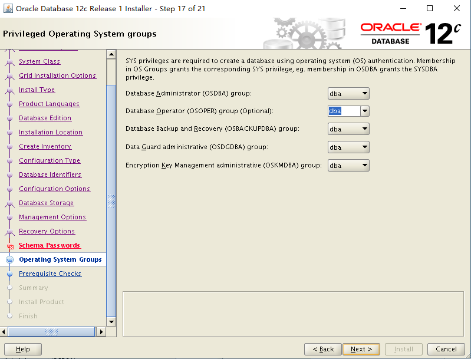Image resolution: width=471 pixels, height=359 pixels.
Task: Jump to the Create Inventory step
Action: click(x=45, y=146)
